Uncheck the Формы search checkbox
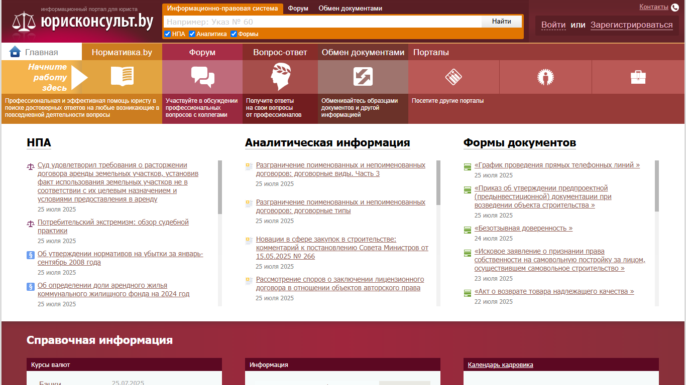686x385 pixels. 234,34
